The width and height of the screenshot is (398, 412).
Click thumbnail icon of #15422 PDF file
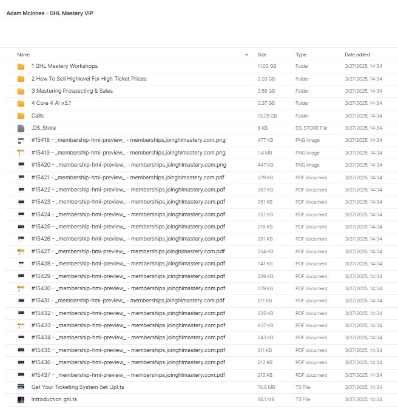pyautogui.click(x=21, y=189)
